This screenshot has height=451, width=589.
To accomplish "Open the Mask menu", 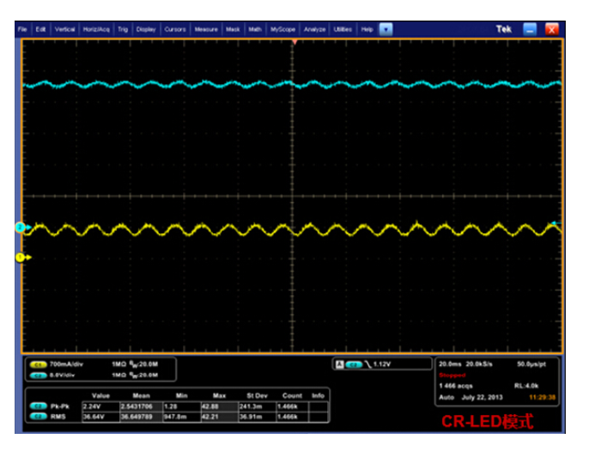I will point(233,29).
